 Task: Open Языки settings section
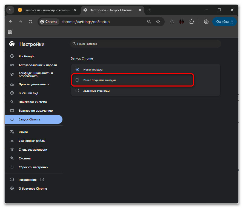pos(34,132)
